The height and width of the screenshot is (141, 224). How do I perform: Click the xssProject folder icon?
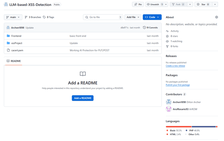point(8,43)
